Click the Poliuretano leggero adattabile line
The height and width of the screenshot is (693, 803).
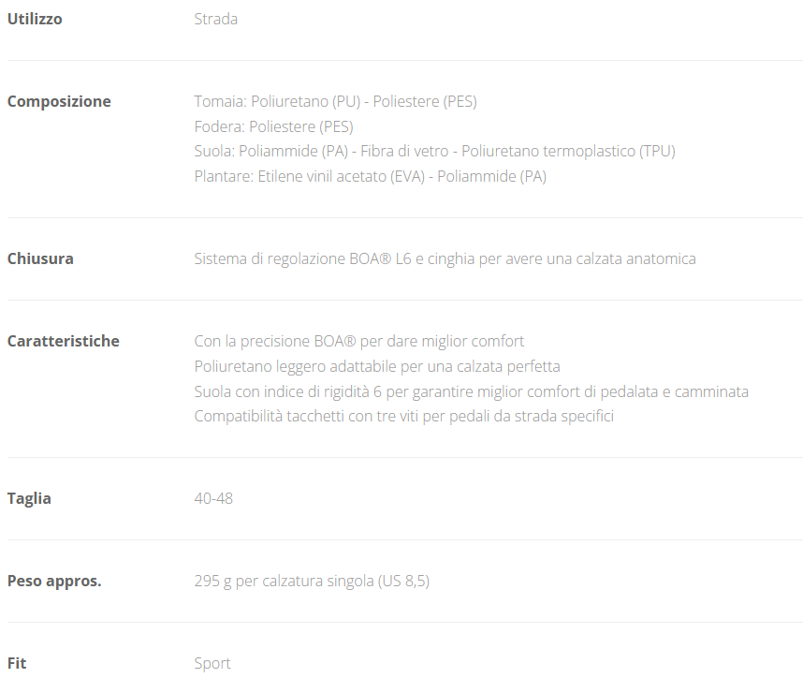coord(376,366)
